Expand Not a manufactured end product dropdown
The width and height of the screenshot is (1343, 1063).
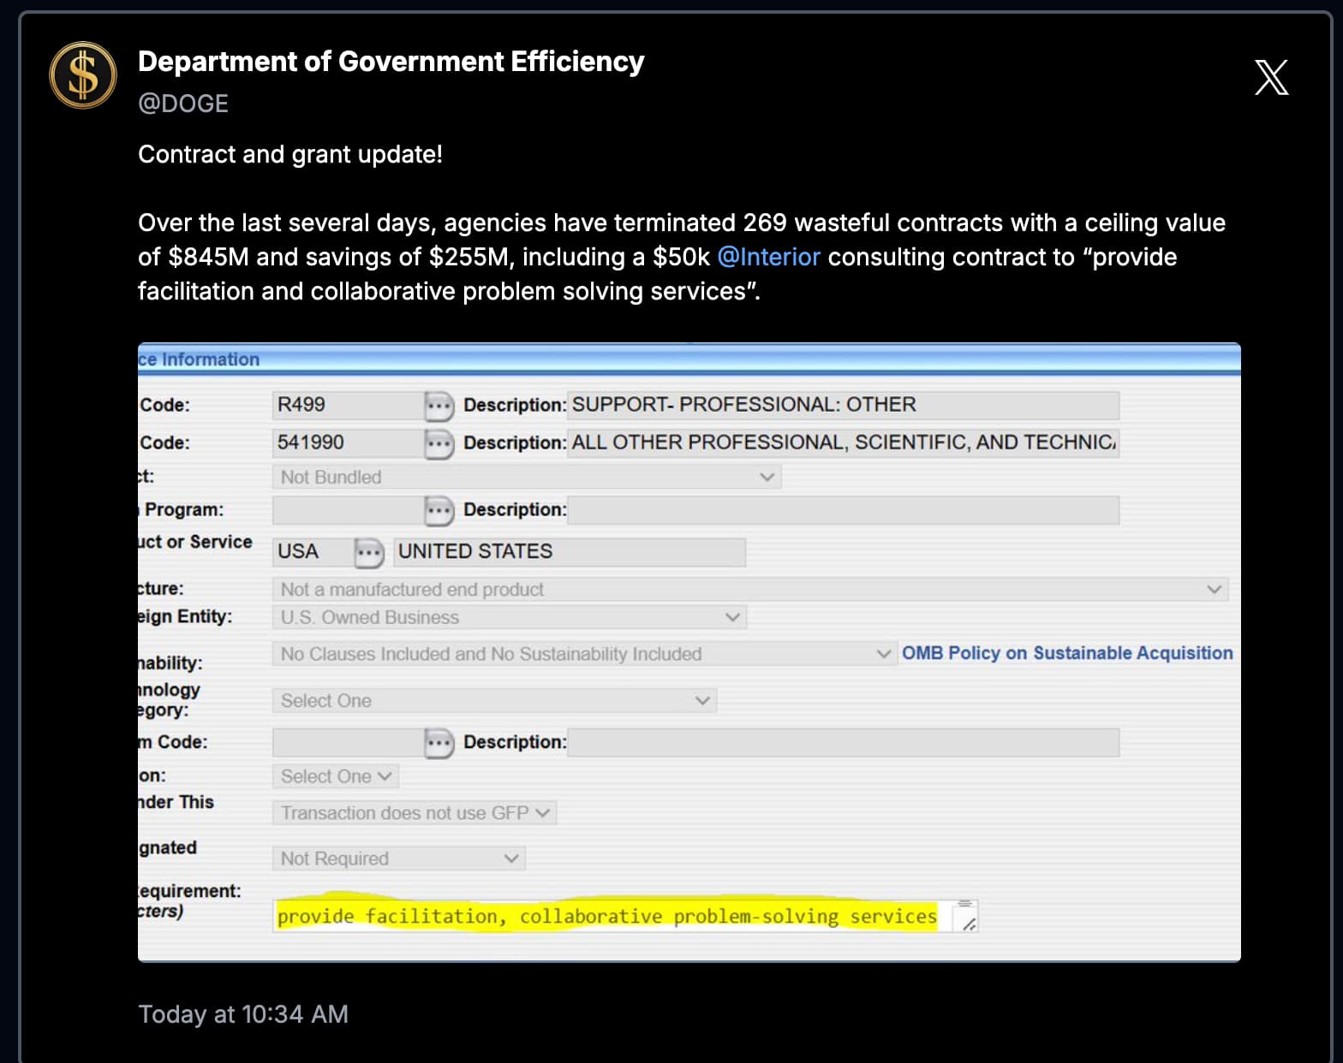coord(750,589)
